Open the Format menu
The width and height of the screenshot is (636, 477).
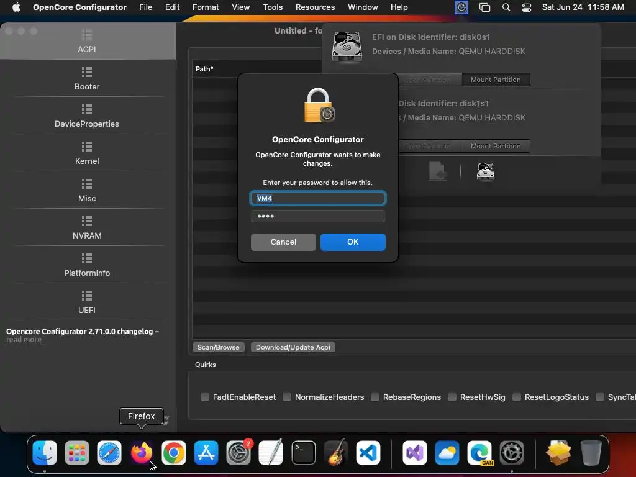[x=206, y=7]
